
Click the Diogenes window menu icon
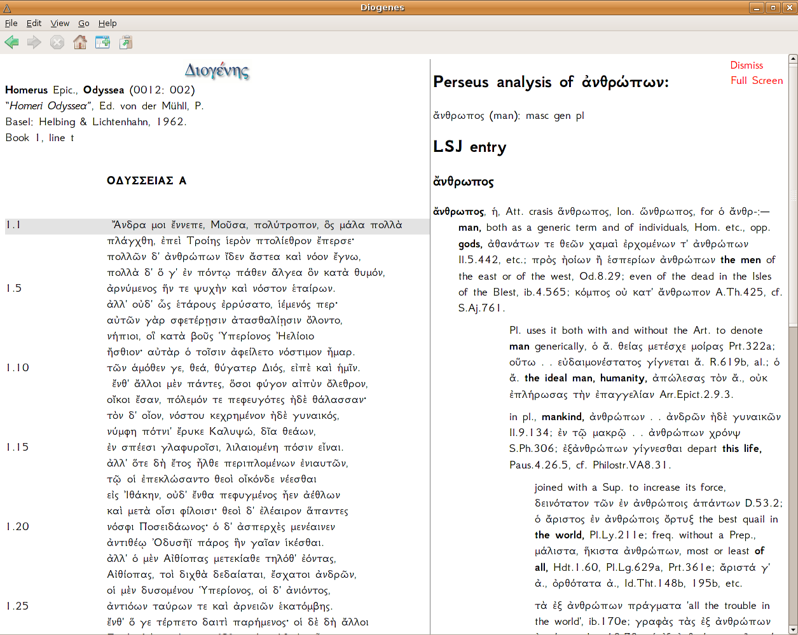pyautogui.click(x=7, y=8)
